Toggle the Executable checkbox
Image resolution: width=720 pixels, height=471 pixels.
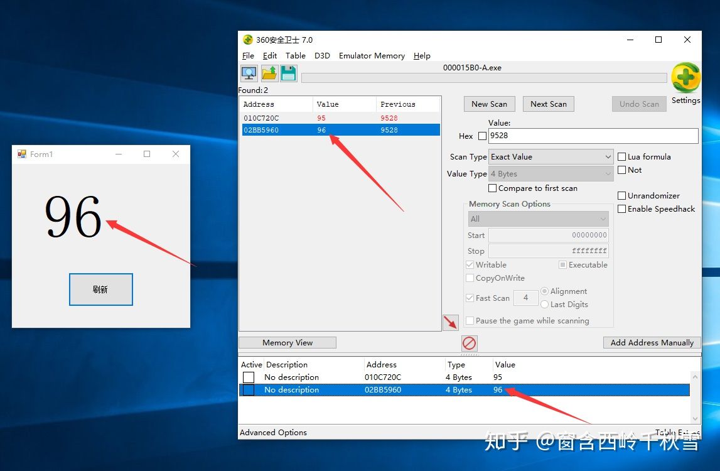[x=562, y=264]
